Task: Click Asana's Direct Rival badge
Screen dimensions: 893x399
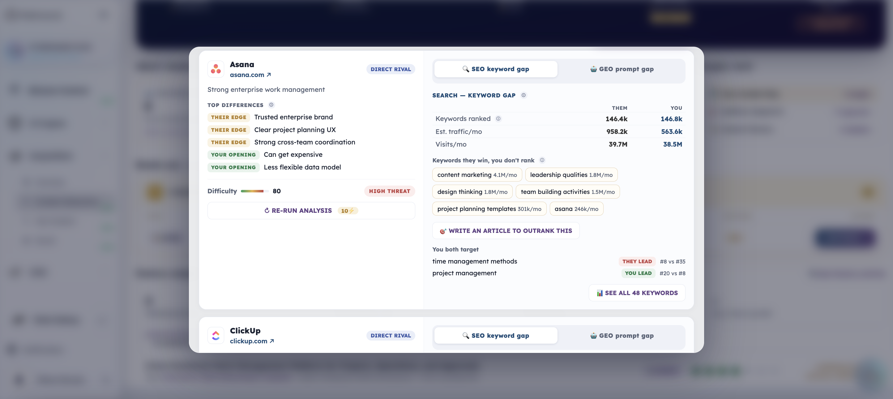Action: pyautogui.click(x=391, y=69)
